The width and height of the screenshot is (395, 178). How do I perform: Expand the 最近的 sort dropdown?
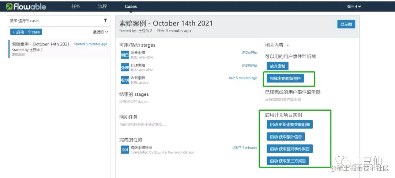pyautogui.click(x=101, y=32)
